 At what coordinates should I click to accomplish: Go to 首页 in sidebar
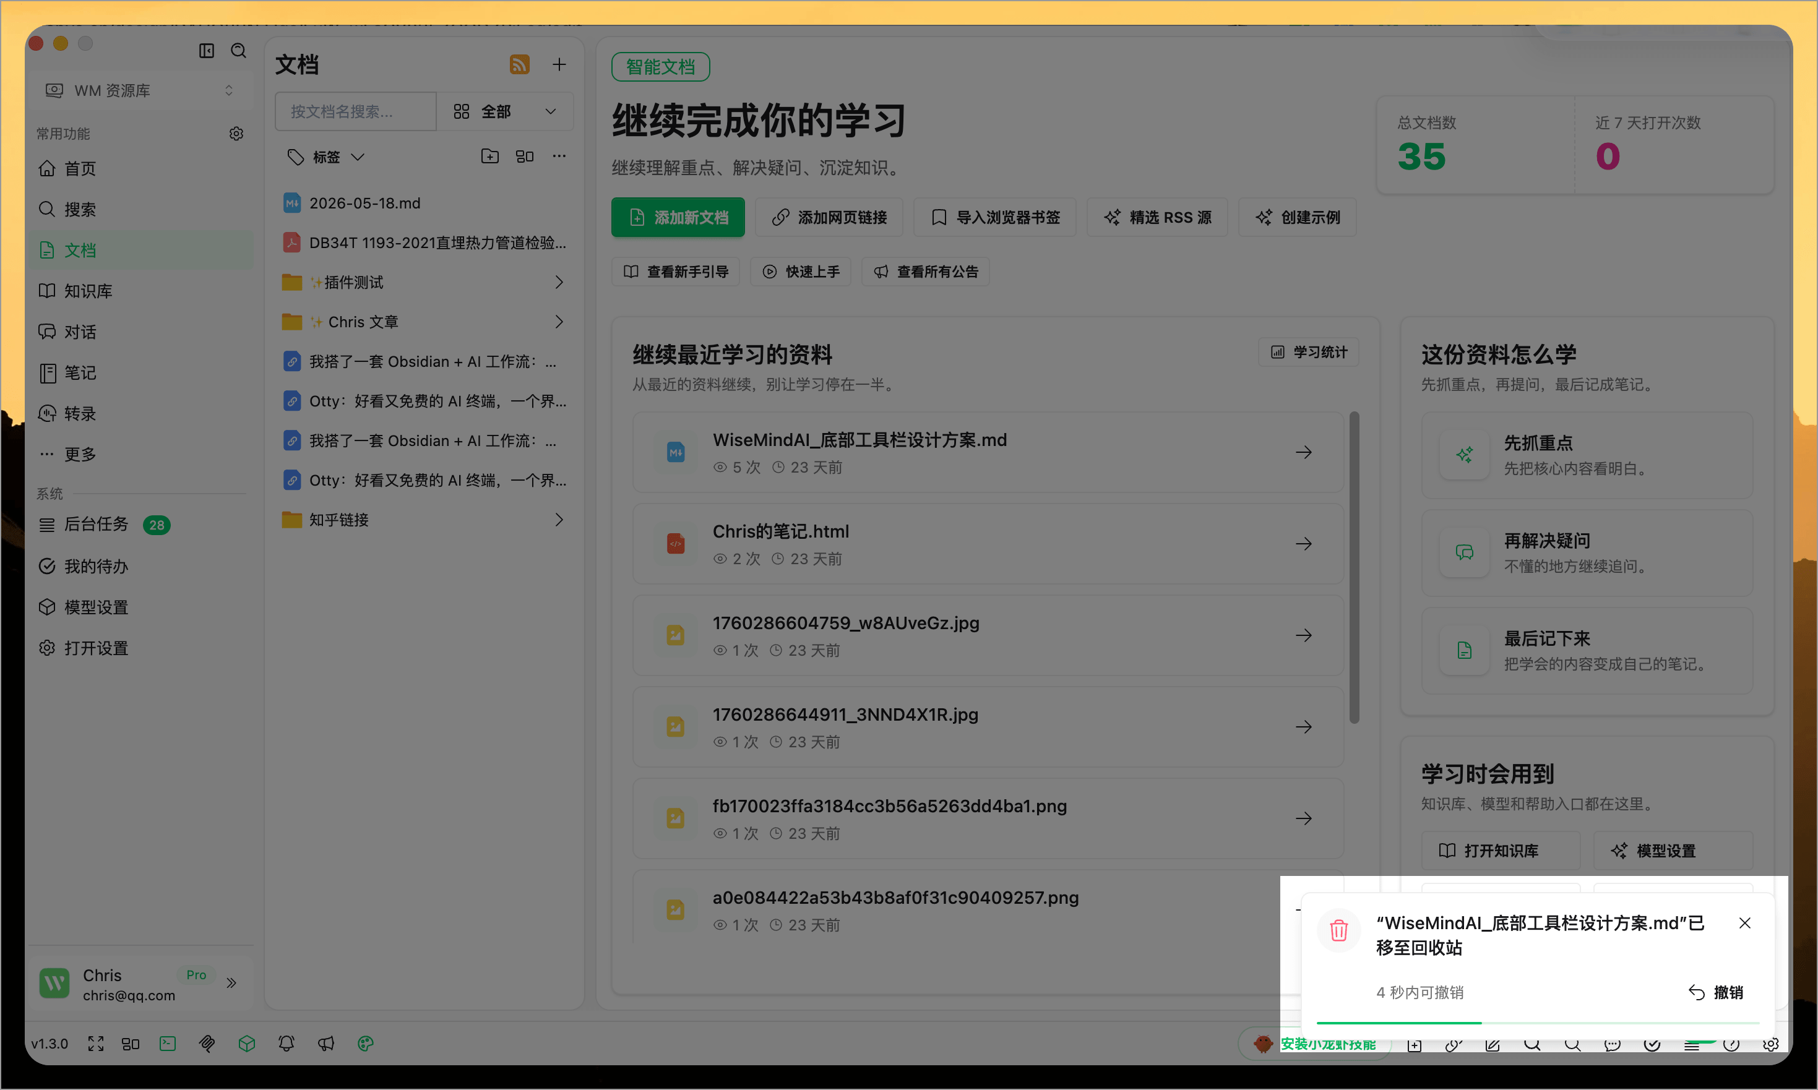pyautogui.click(x=140, y=168)
